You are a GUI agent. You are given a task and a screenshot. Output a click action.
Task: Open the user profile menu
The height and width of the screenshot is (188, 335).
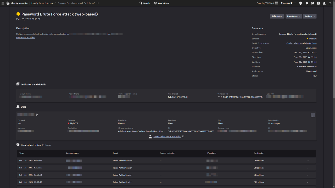[x=324, y=3]
